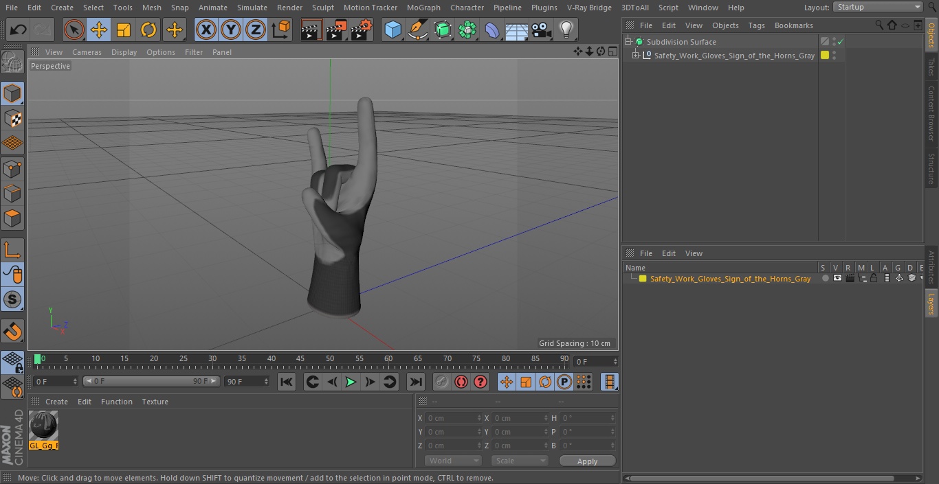Open the Tags menu in Object Manager
This screenshot has width=939, height=484.
coord(756,25)
